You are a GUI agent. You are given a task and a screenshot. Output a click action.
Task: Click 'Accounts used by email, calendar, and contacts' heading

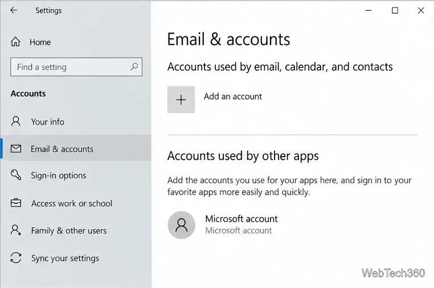pos(280,67)
